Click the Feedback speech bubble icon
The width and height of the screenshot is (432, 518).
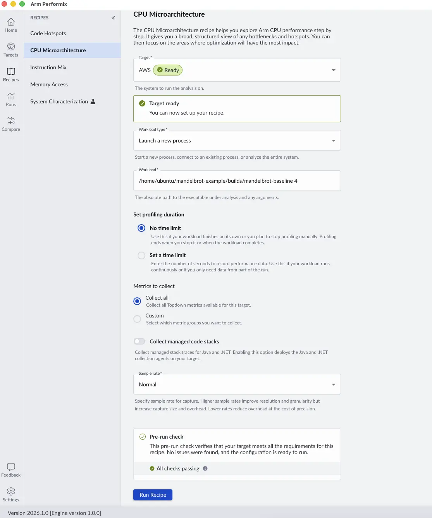click(x=11, y=467)
